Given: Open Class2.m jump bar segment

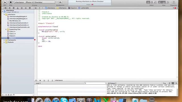Looking at the screenshot, I should [x=73, y=8].
